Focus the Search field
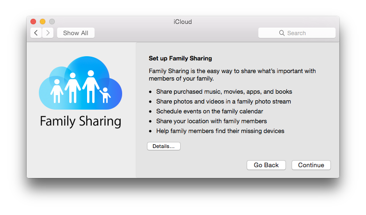The height and width of the screenshot is (215, 366). click(x=297, y=33)
